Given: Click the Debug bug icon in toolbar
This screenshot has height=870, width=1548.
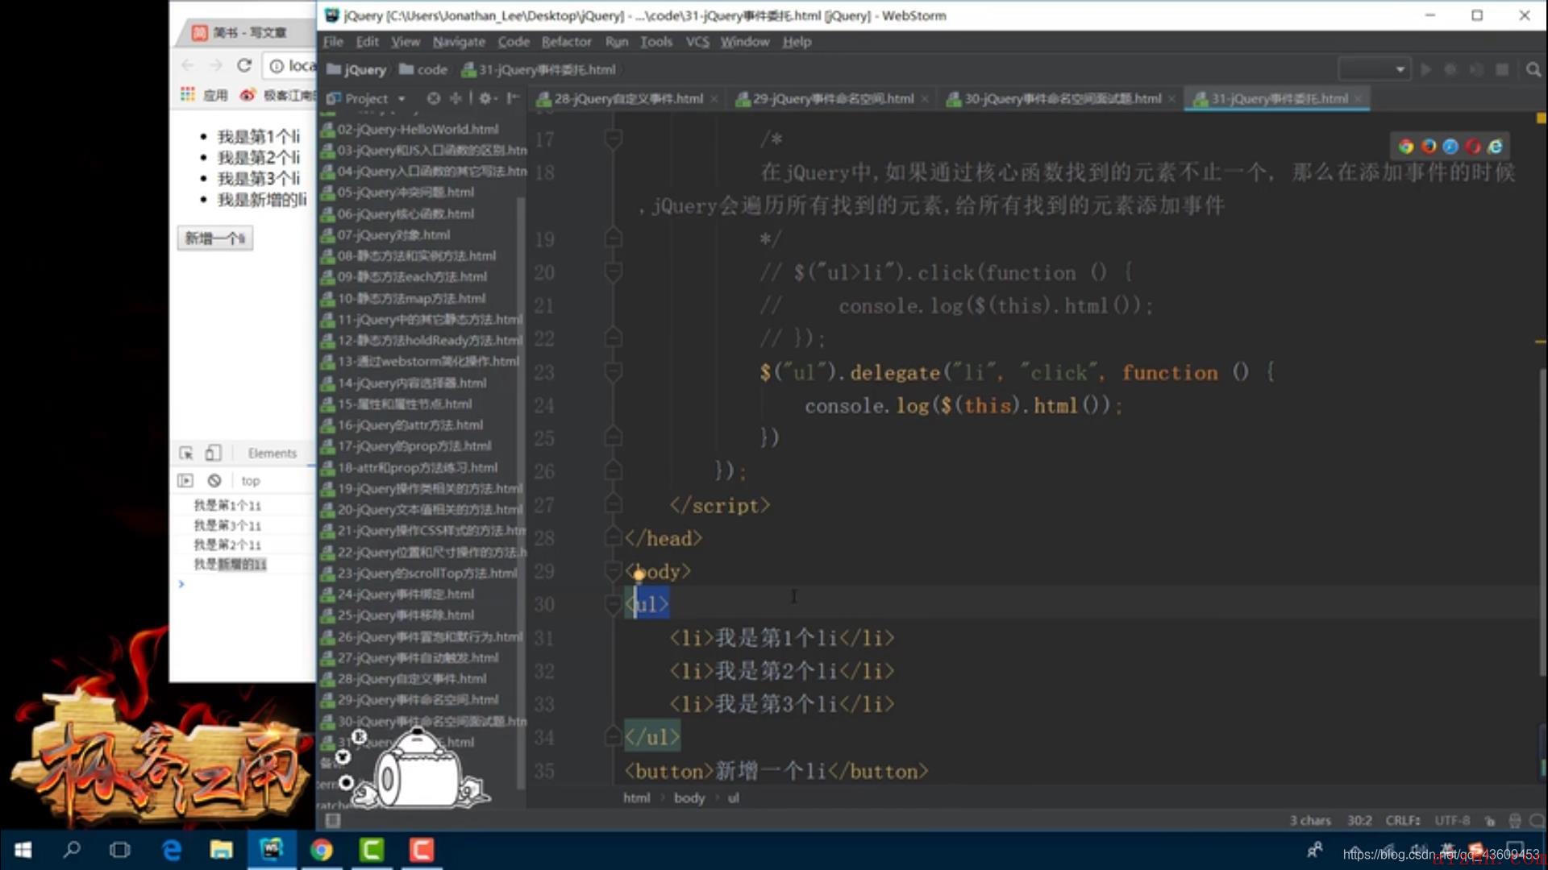Looking at the screenshot, I should point(1450,70).
